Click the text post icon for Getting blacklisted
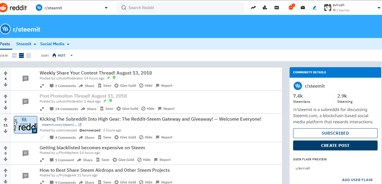Viewport: 382px width, 184px height. click(x=26, y=153)
